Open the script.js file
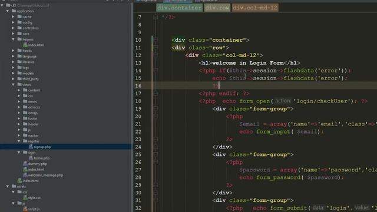 click(31, 209)
